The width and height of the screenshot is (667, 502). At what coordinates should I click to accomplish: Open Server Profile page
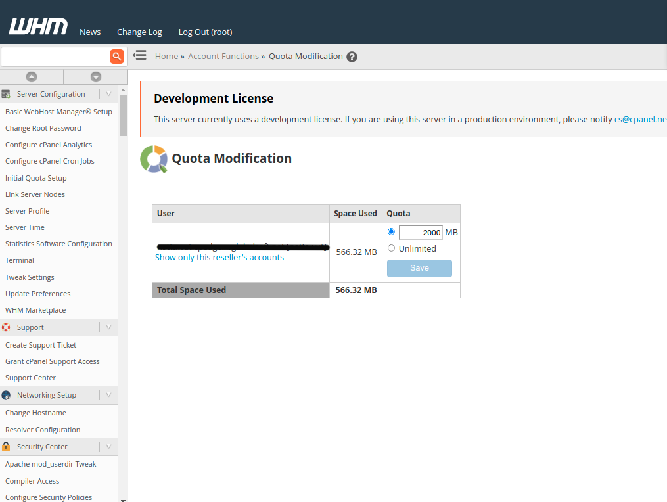pyautogui.click(x=27, y=211)
